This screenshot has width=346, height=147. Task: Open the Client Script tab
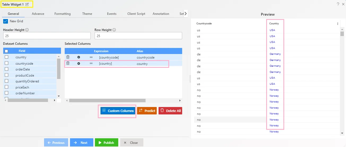click(x=136, y=14)
